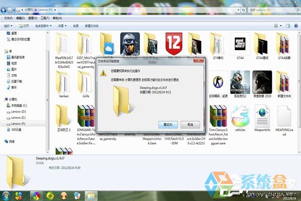Select 音乐 library in sidebar

click(x=12, y=87)
